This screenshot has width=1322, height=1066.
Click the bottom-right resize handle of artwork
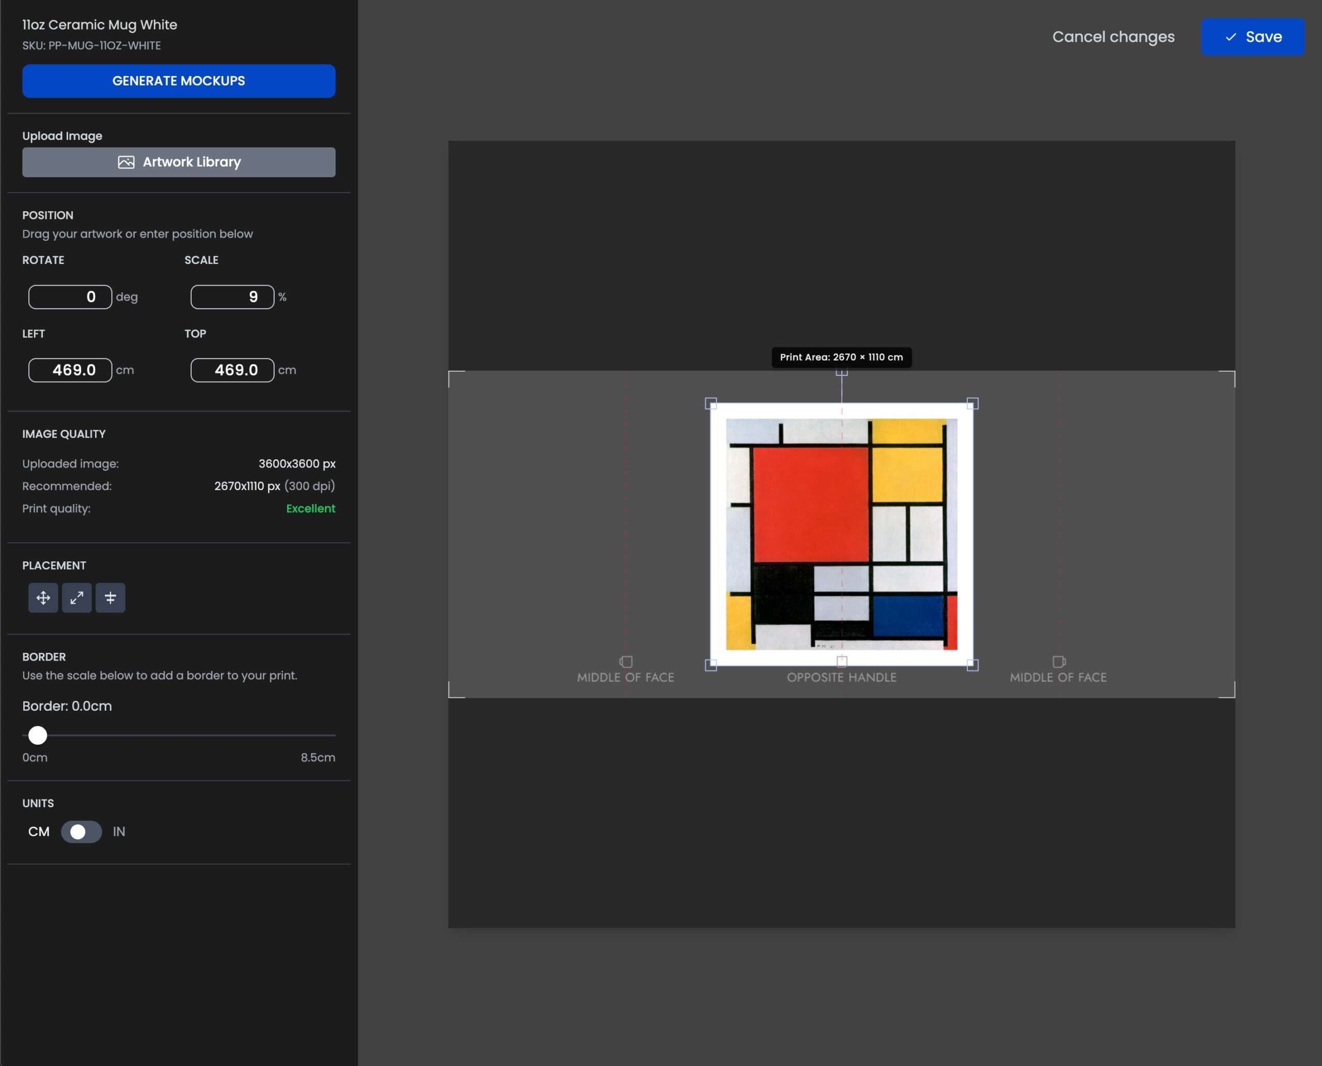[972, 664]
